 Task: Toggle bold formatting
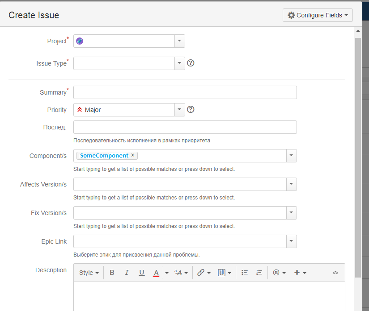click(x=112, y=273)
